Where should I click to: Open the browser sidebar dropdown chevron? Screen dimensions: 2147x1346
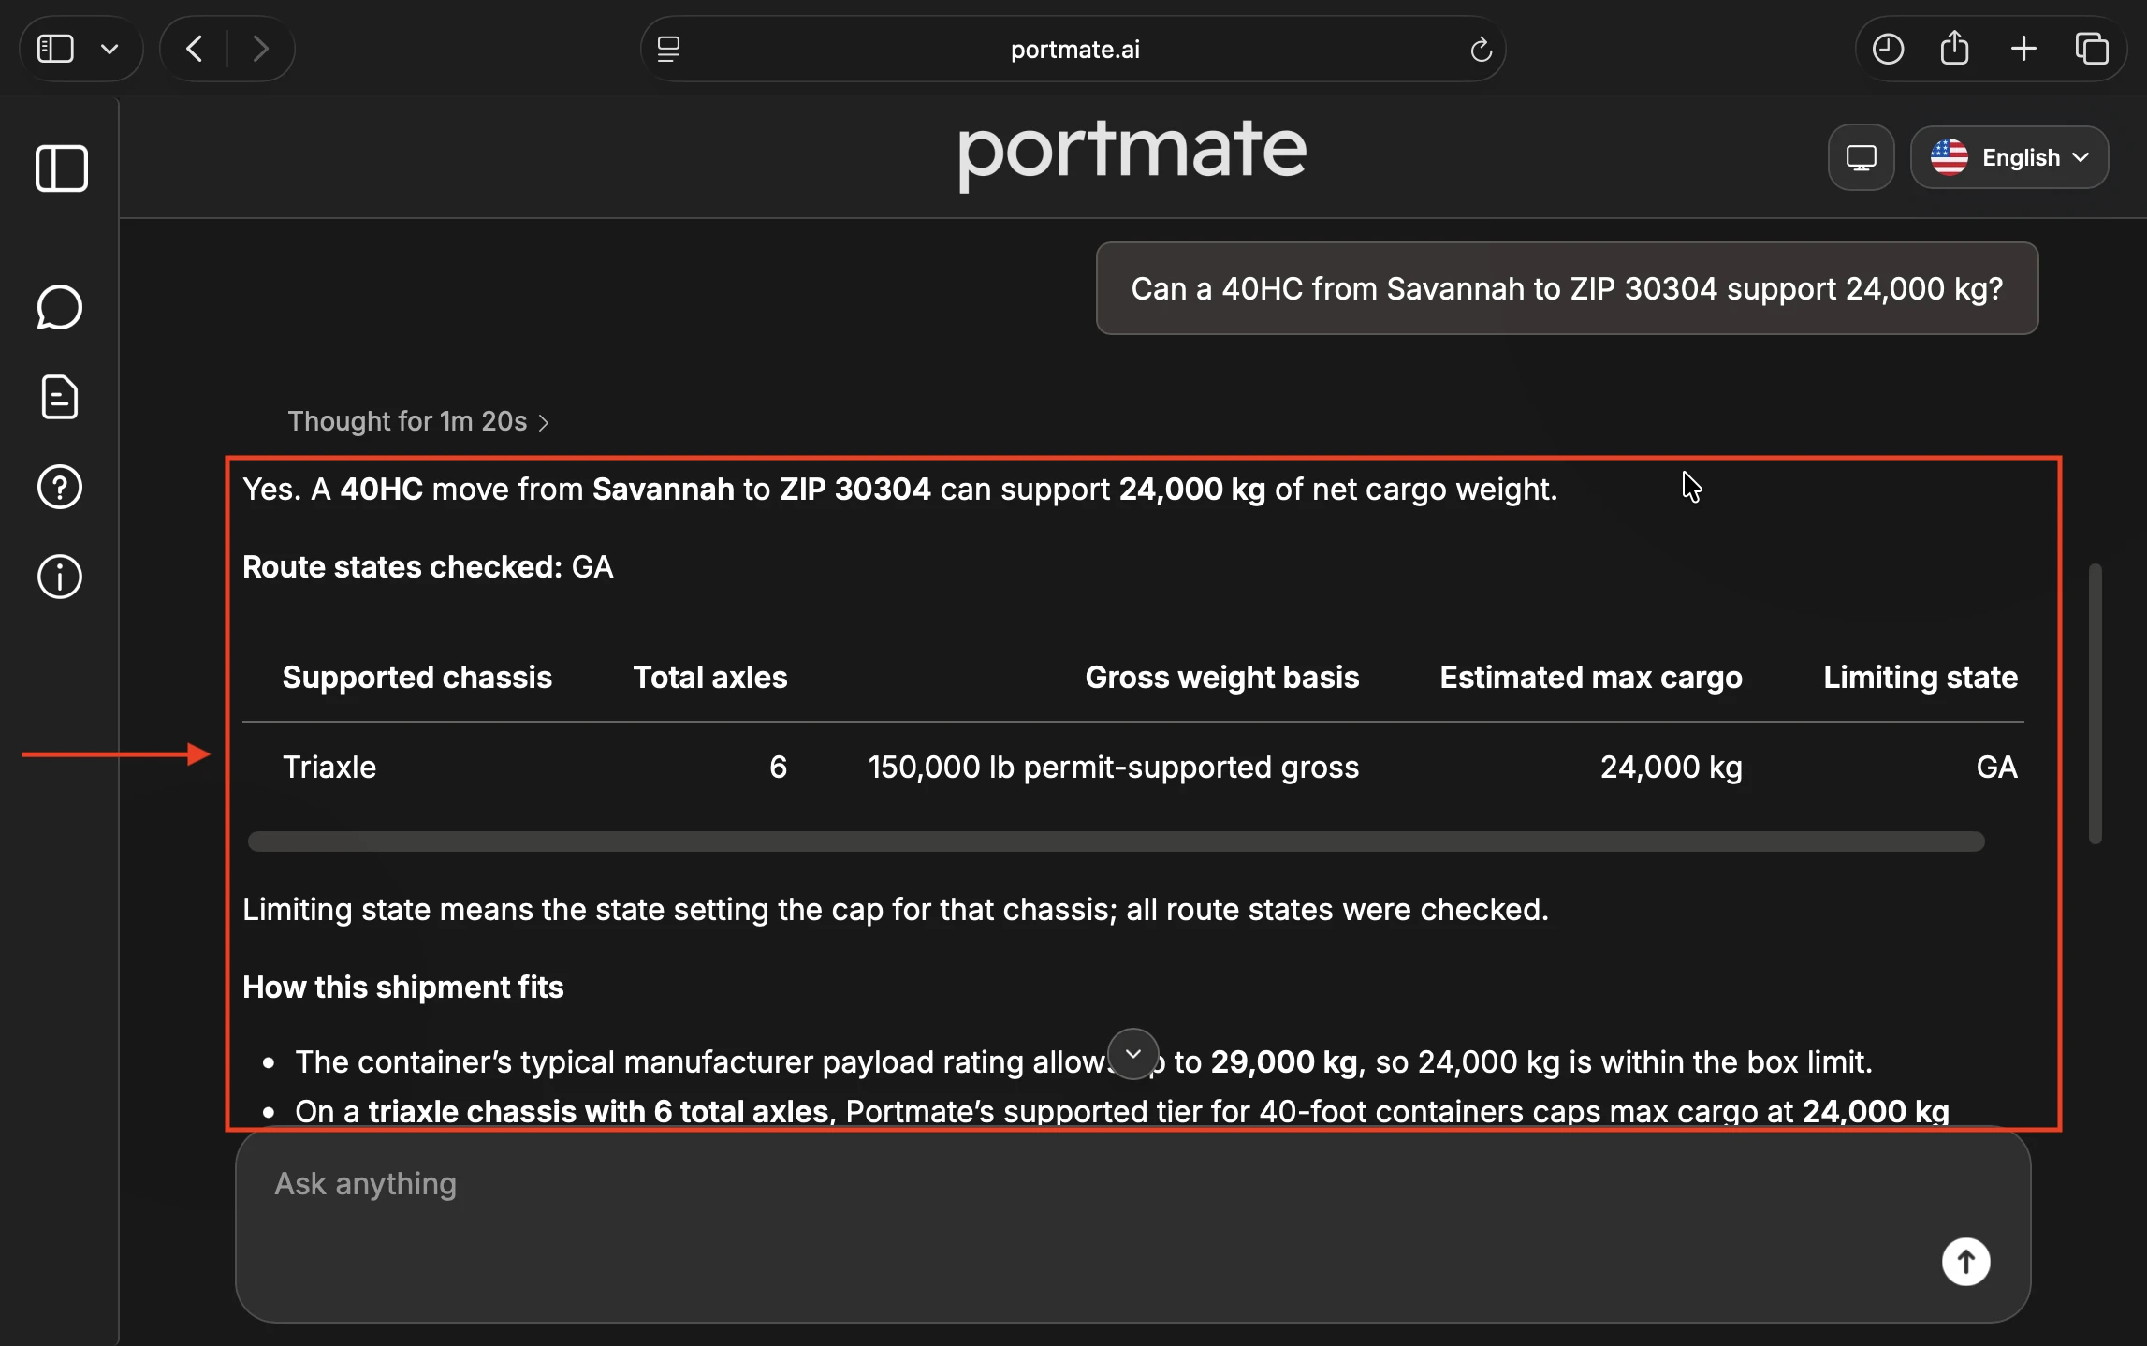pyautogui.click(x=110, y=50)
